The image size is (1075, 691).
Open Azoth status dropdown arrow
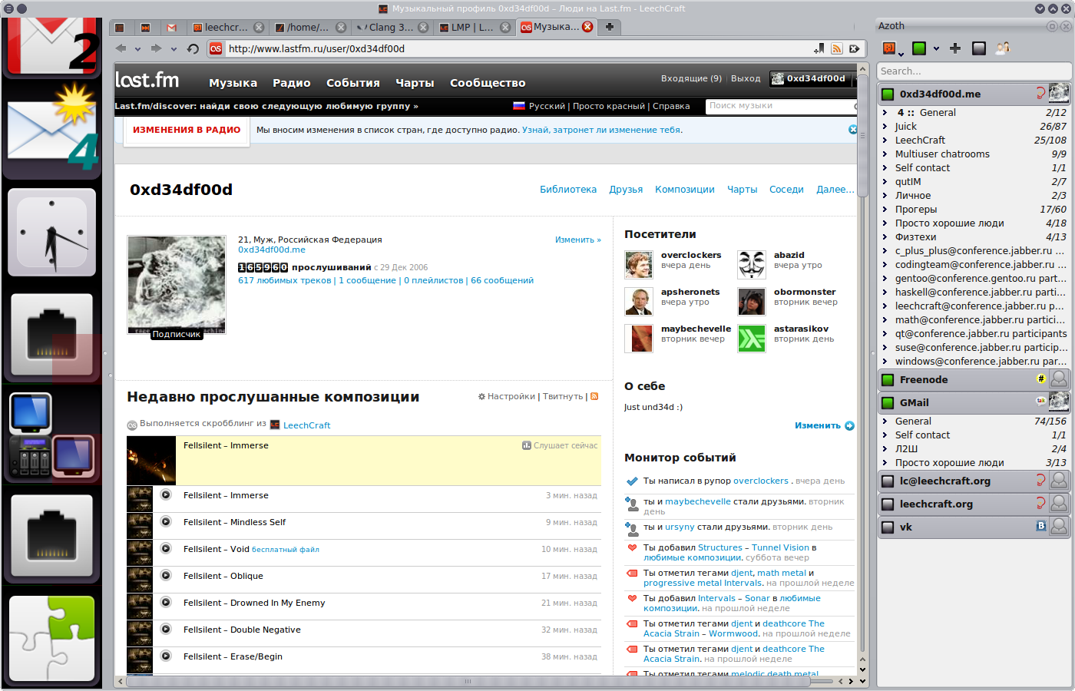[x=936, y=48]
